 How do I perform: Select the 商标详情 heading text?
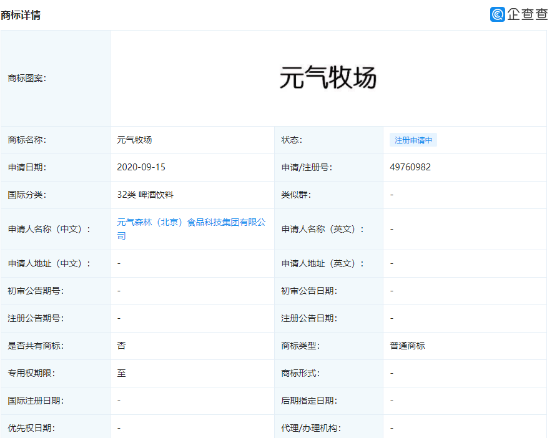21,15
